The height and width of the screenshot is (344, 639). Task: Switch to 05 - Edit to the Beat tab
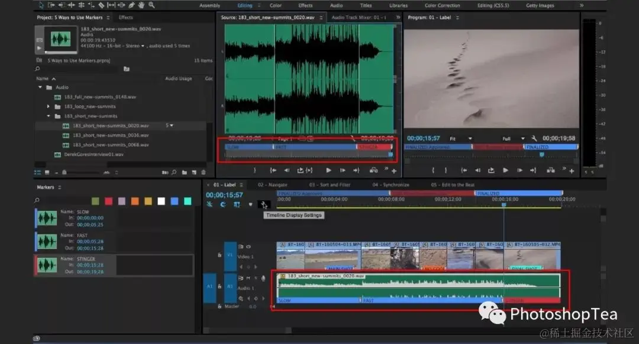pos(453,185)
